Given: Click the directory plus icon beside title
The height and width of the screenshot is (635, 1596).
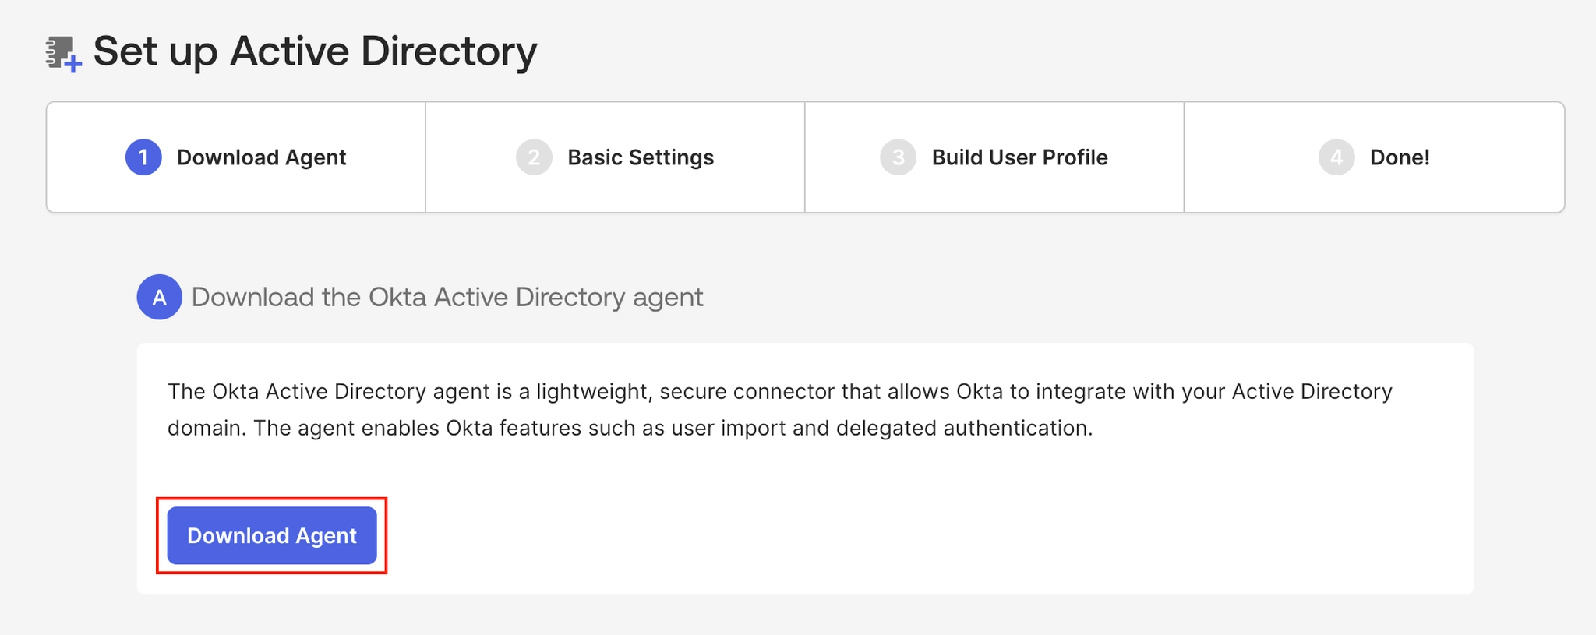Looking at the screenshot, I should [63, 54].
